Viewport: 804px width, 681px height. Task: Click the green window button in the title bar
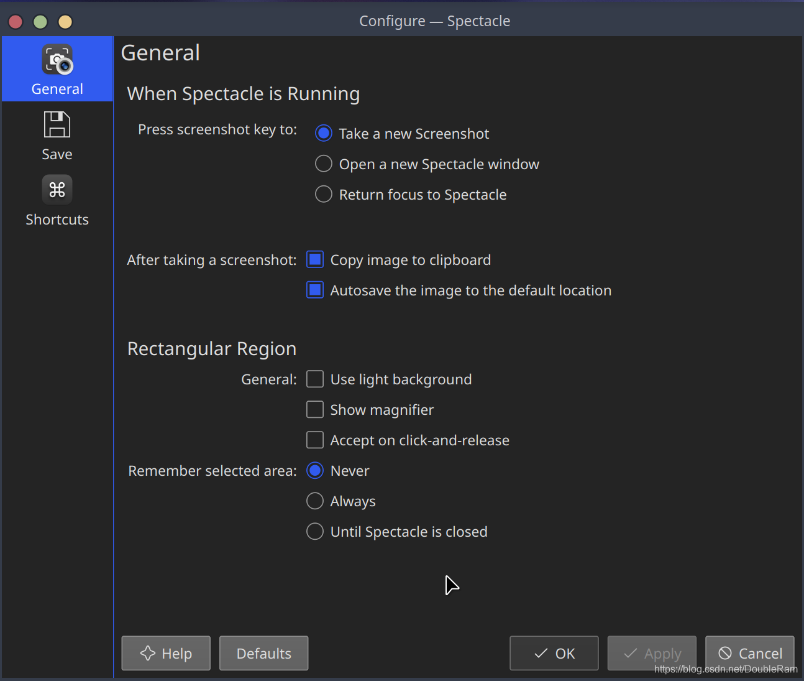pos(40,22)
